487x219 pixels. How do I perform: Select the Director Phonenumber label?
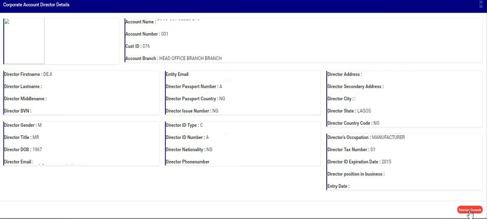click(x=188, y=162)
